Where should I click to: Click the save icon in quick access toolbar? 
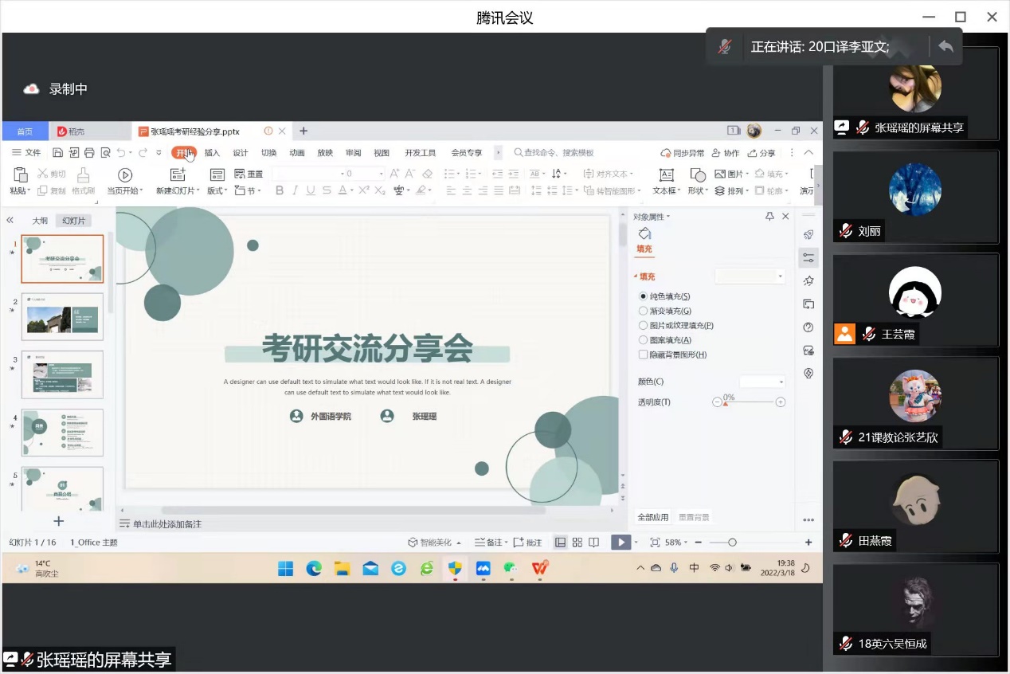click(x=58, y=153)
